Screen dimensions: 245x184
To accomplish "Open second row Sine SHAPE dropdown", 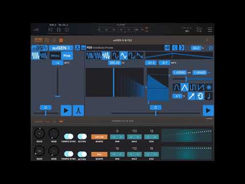I will pyautogui.click(x=100, y=154).
